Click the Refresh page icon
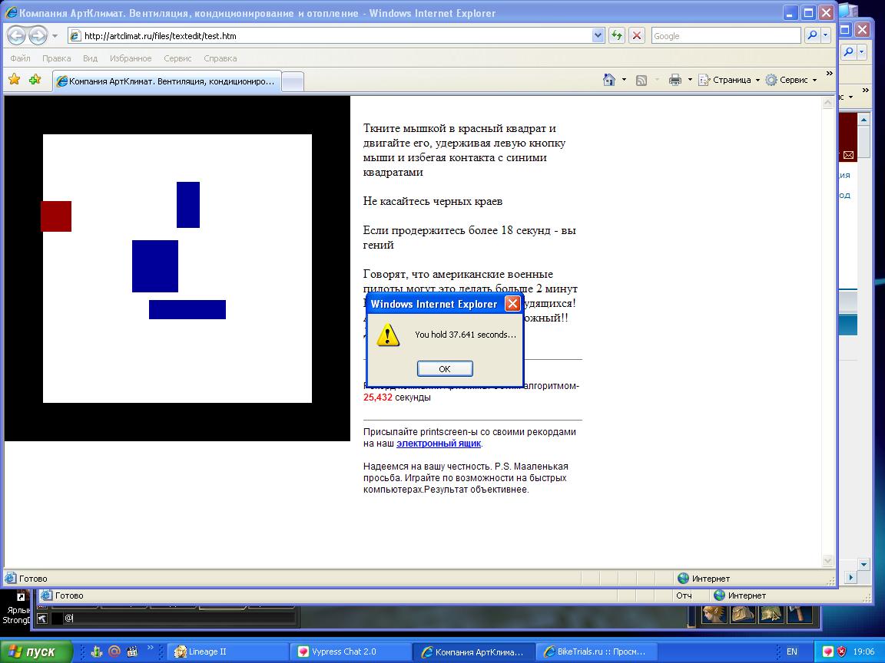 [x=616, y=36]
